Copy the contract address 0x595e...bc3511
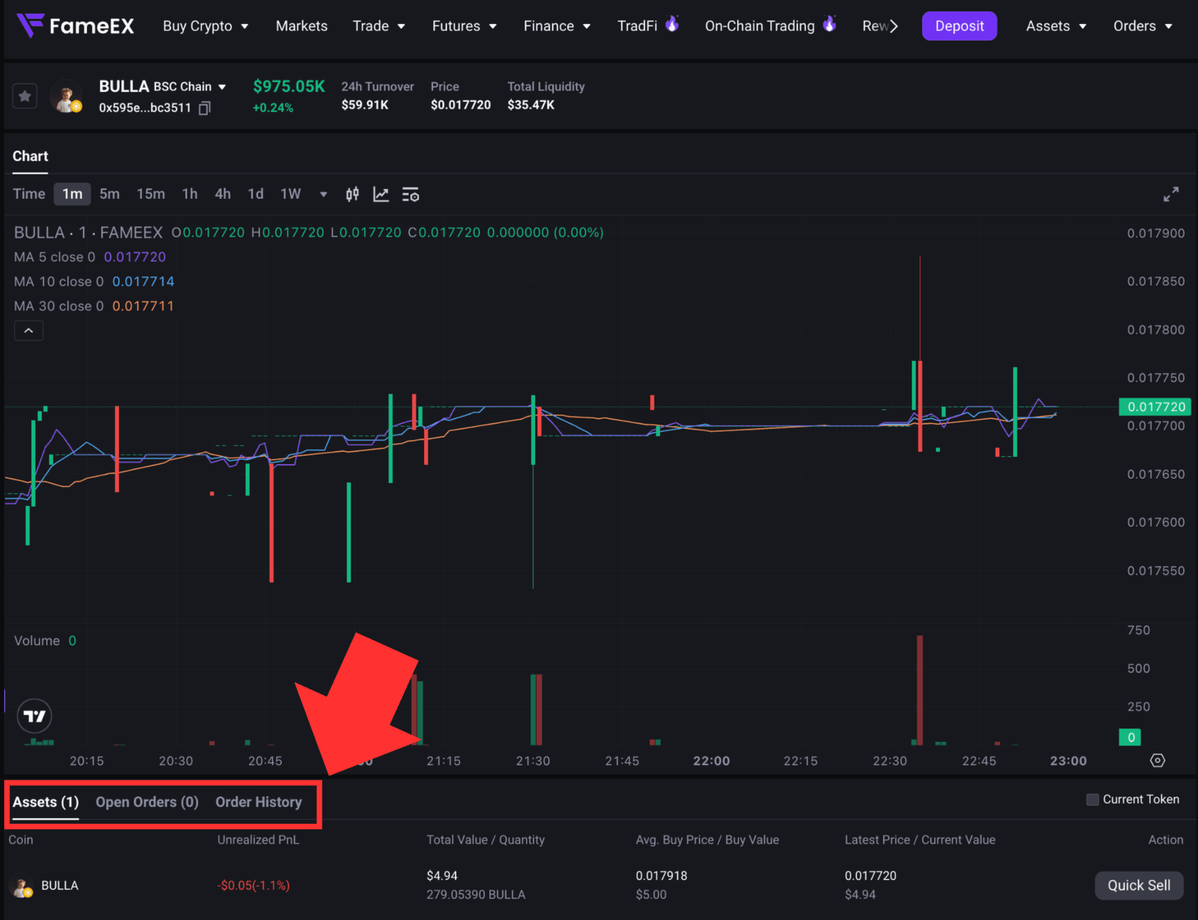1198x920 pixels. (204, 108)
